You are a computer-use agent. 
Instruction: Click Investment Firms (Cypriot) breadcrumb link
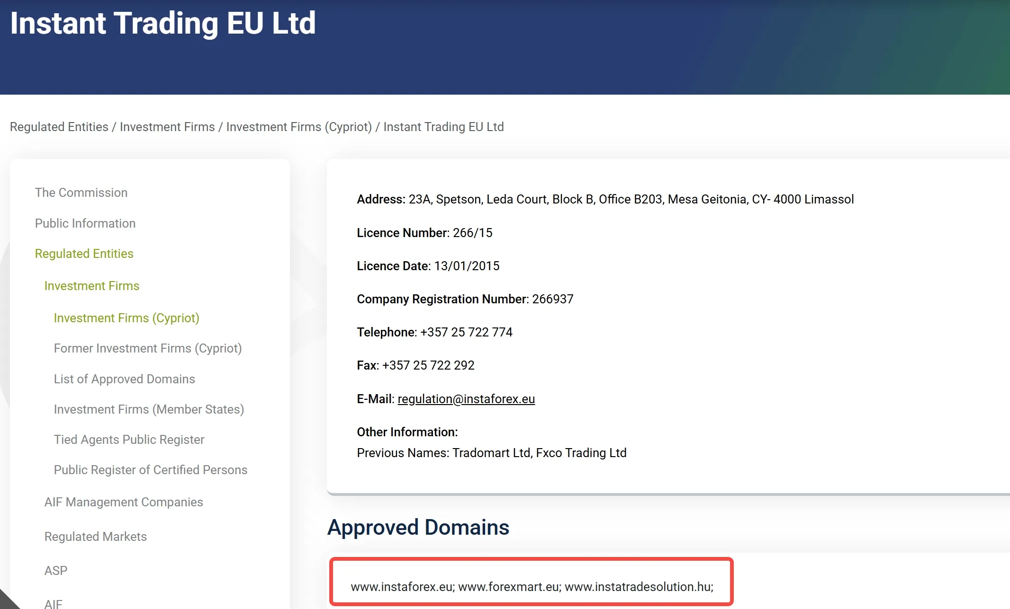click(x=299, y=127)
